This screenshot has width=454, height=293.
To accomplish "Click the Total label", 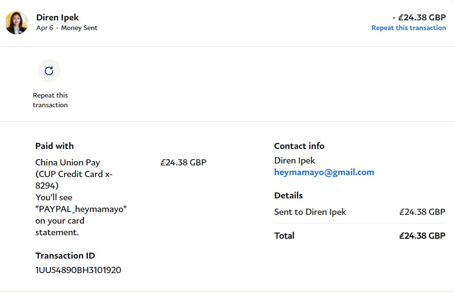I will [284, 236].
